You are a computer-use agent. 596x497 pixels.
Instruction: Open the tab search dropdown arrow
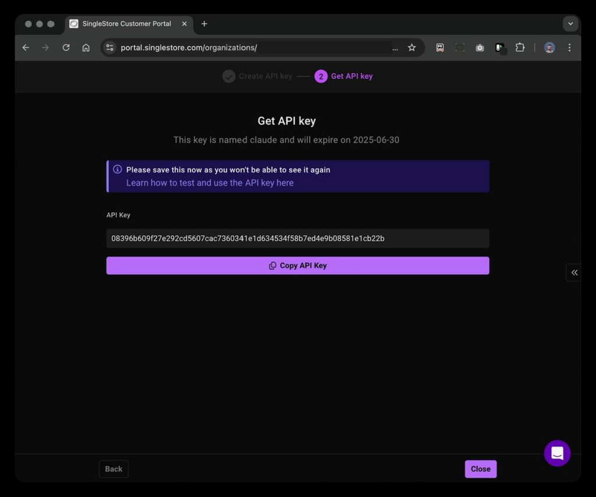click(570, 23)
